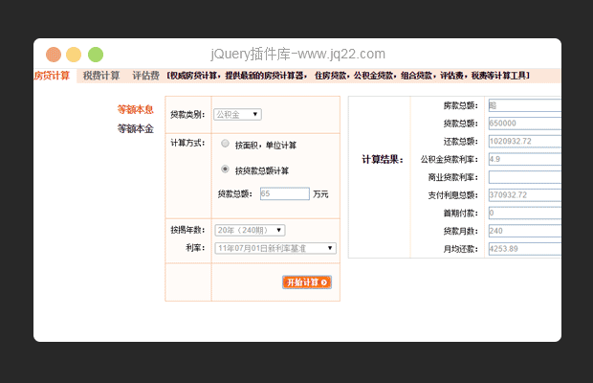Choose 按贷款总额计算 radio option
Image resolution: width=593 pixels, height=383 pixels.
coord(225,169)
